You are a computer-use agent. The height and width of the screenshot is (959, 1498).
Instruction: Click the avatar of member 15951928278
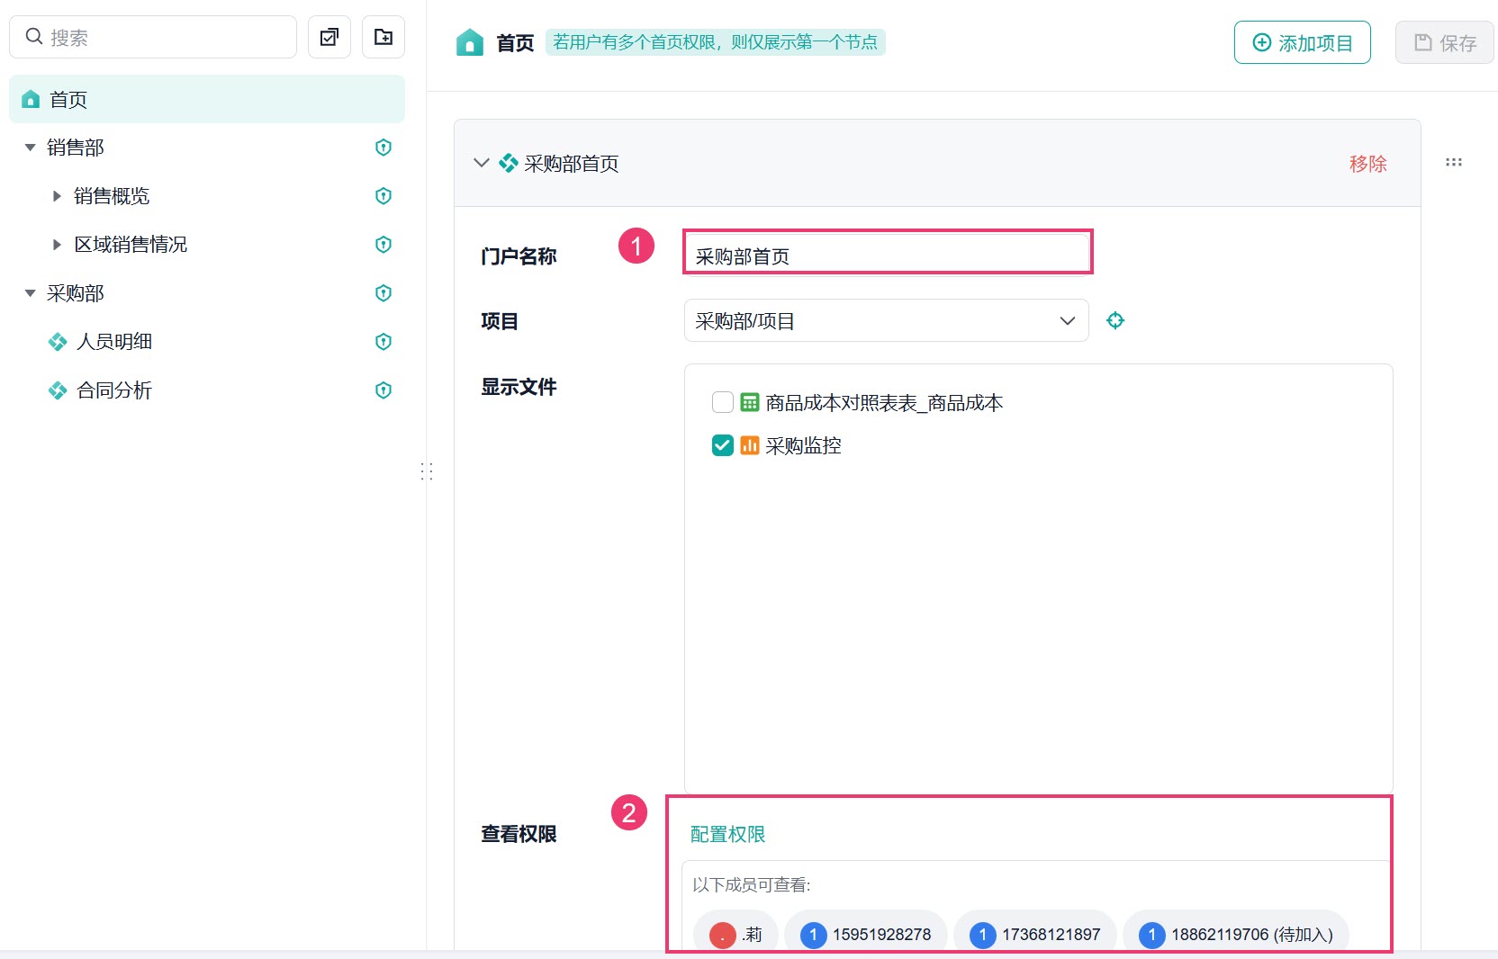pos(814,936)
